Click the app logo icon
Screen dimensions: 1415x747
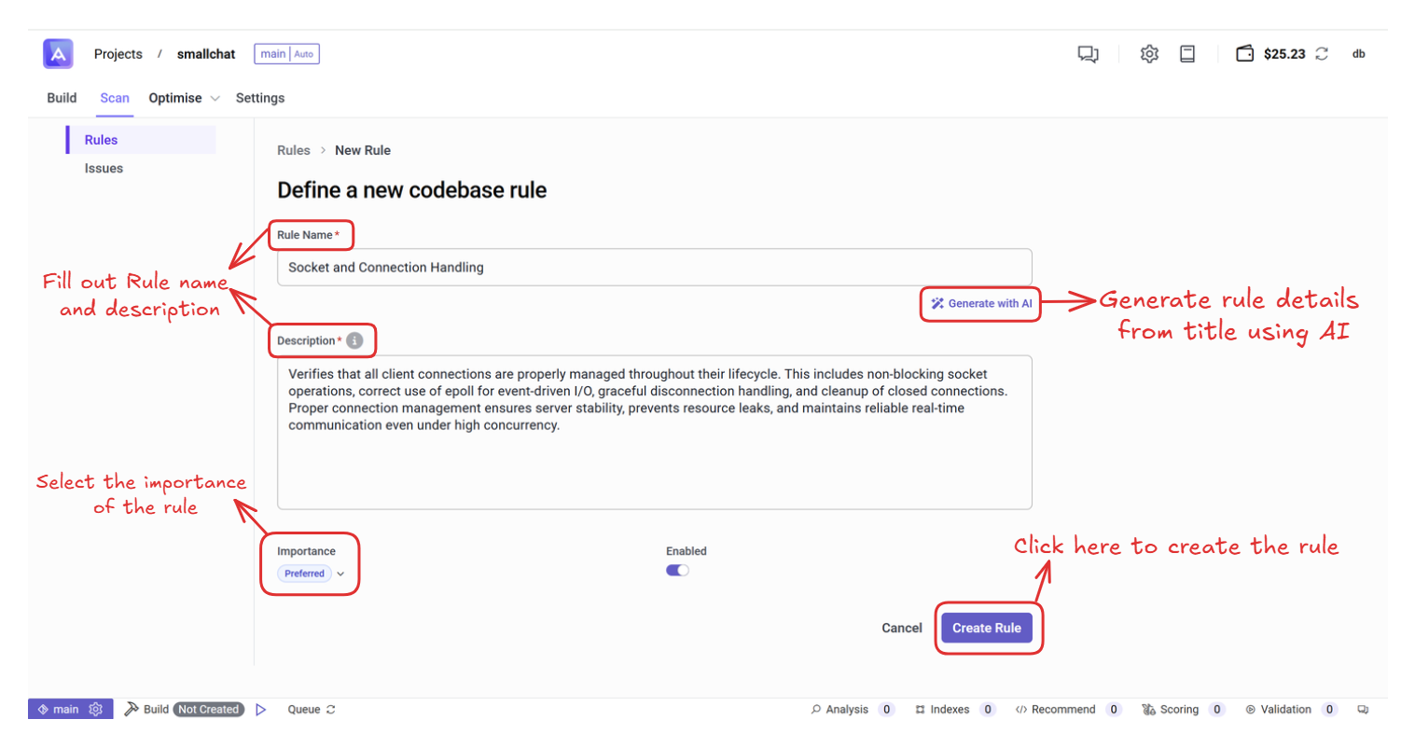coord(58,54)
